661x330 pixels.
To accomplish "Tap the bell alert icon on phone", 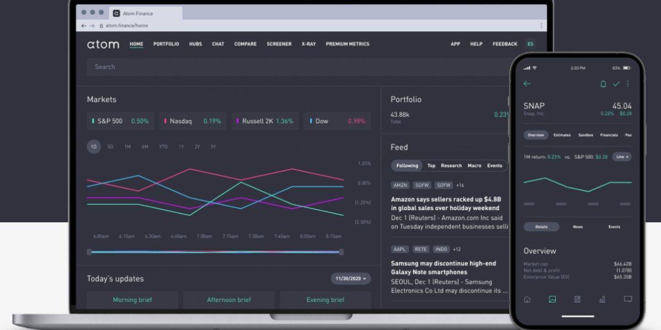I will 603,84.
